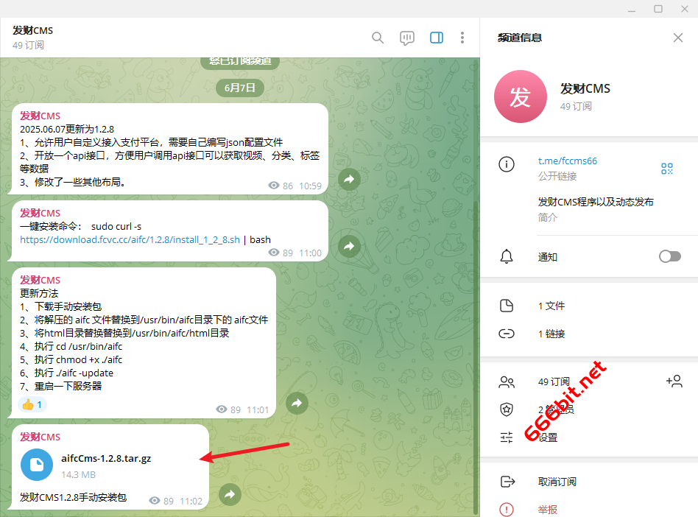Click the 5、执行 chmod +x ./aifc line
The image size is (698, 517).
coord(71,359)
